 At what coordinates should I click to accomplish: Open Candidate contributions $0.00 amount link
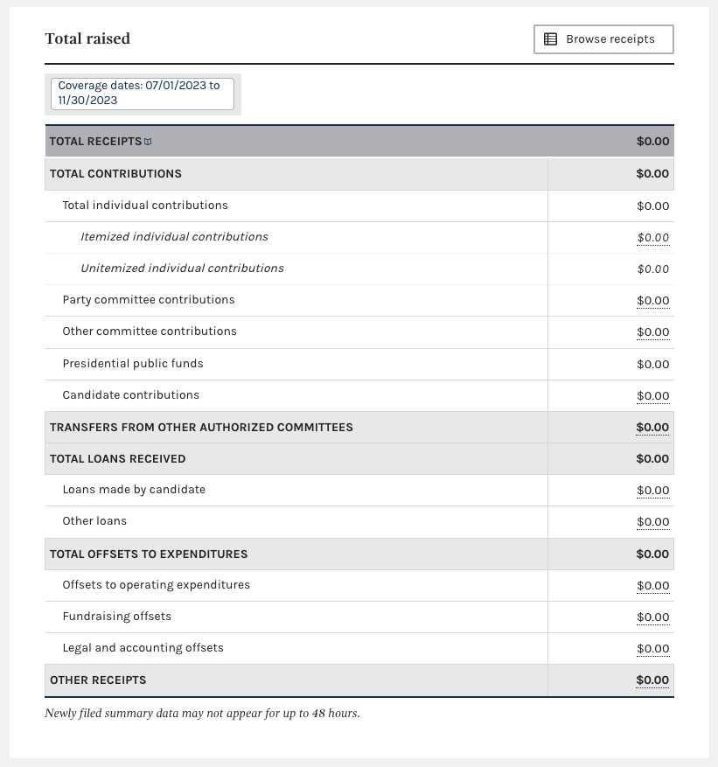653,395
